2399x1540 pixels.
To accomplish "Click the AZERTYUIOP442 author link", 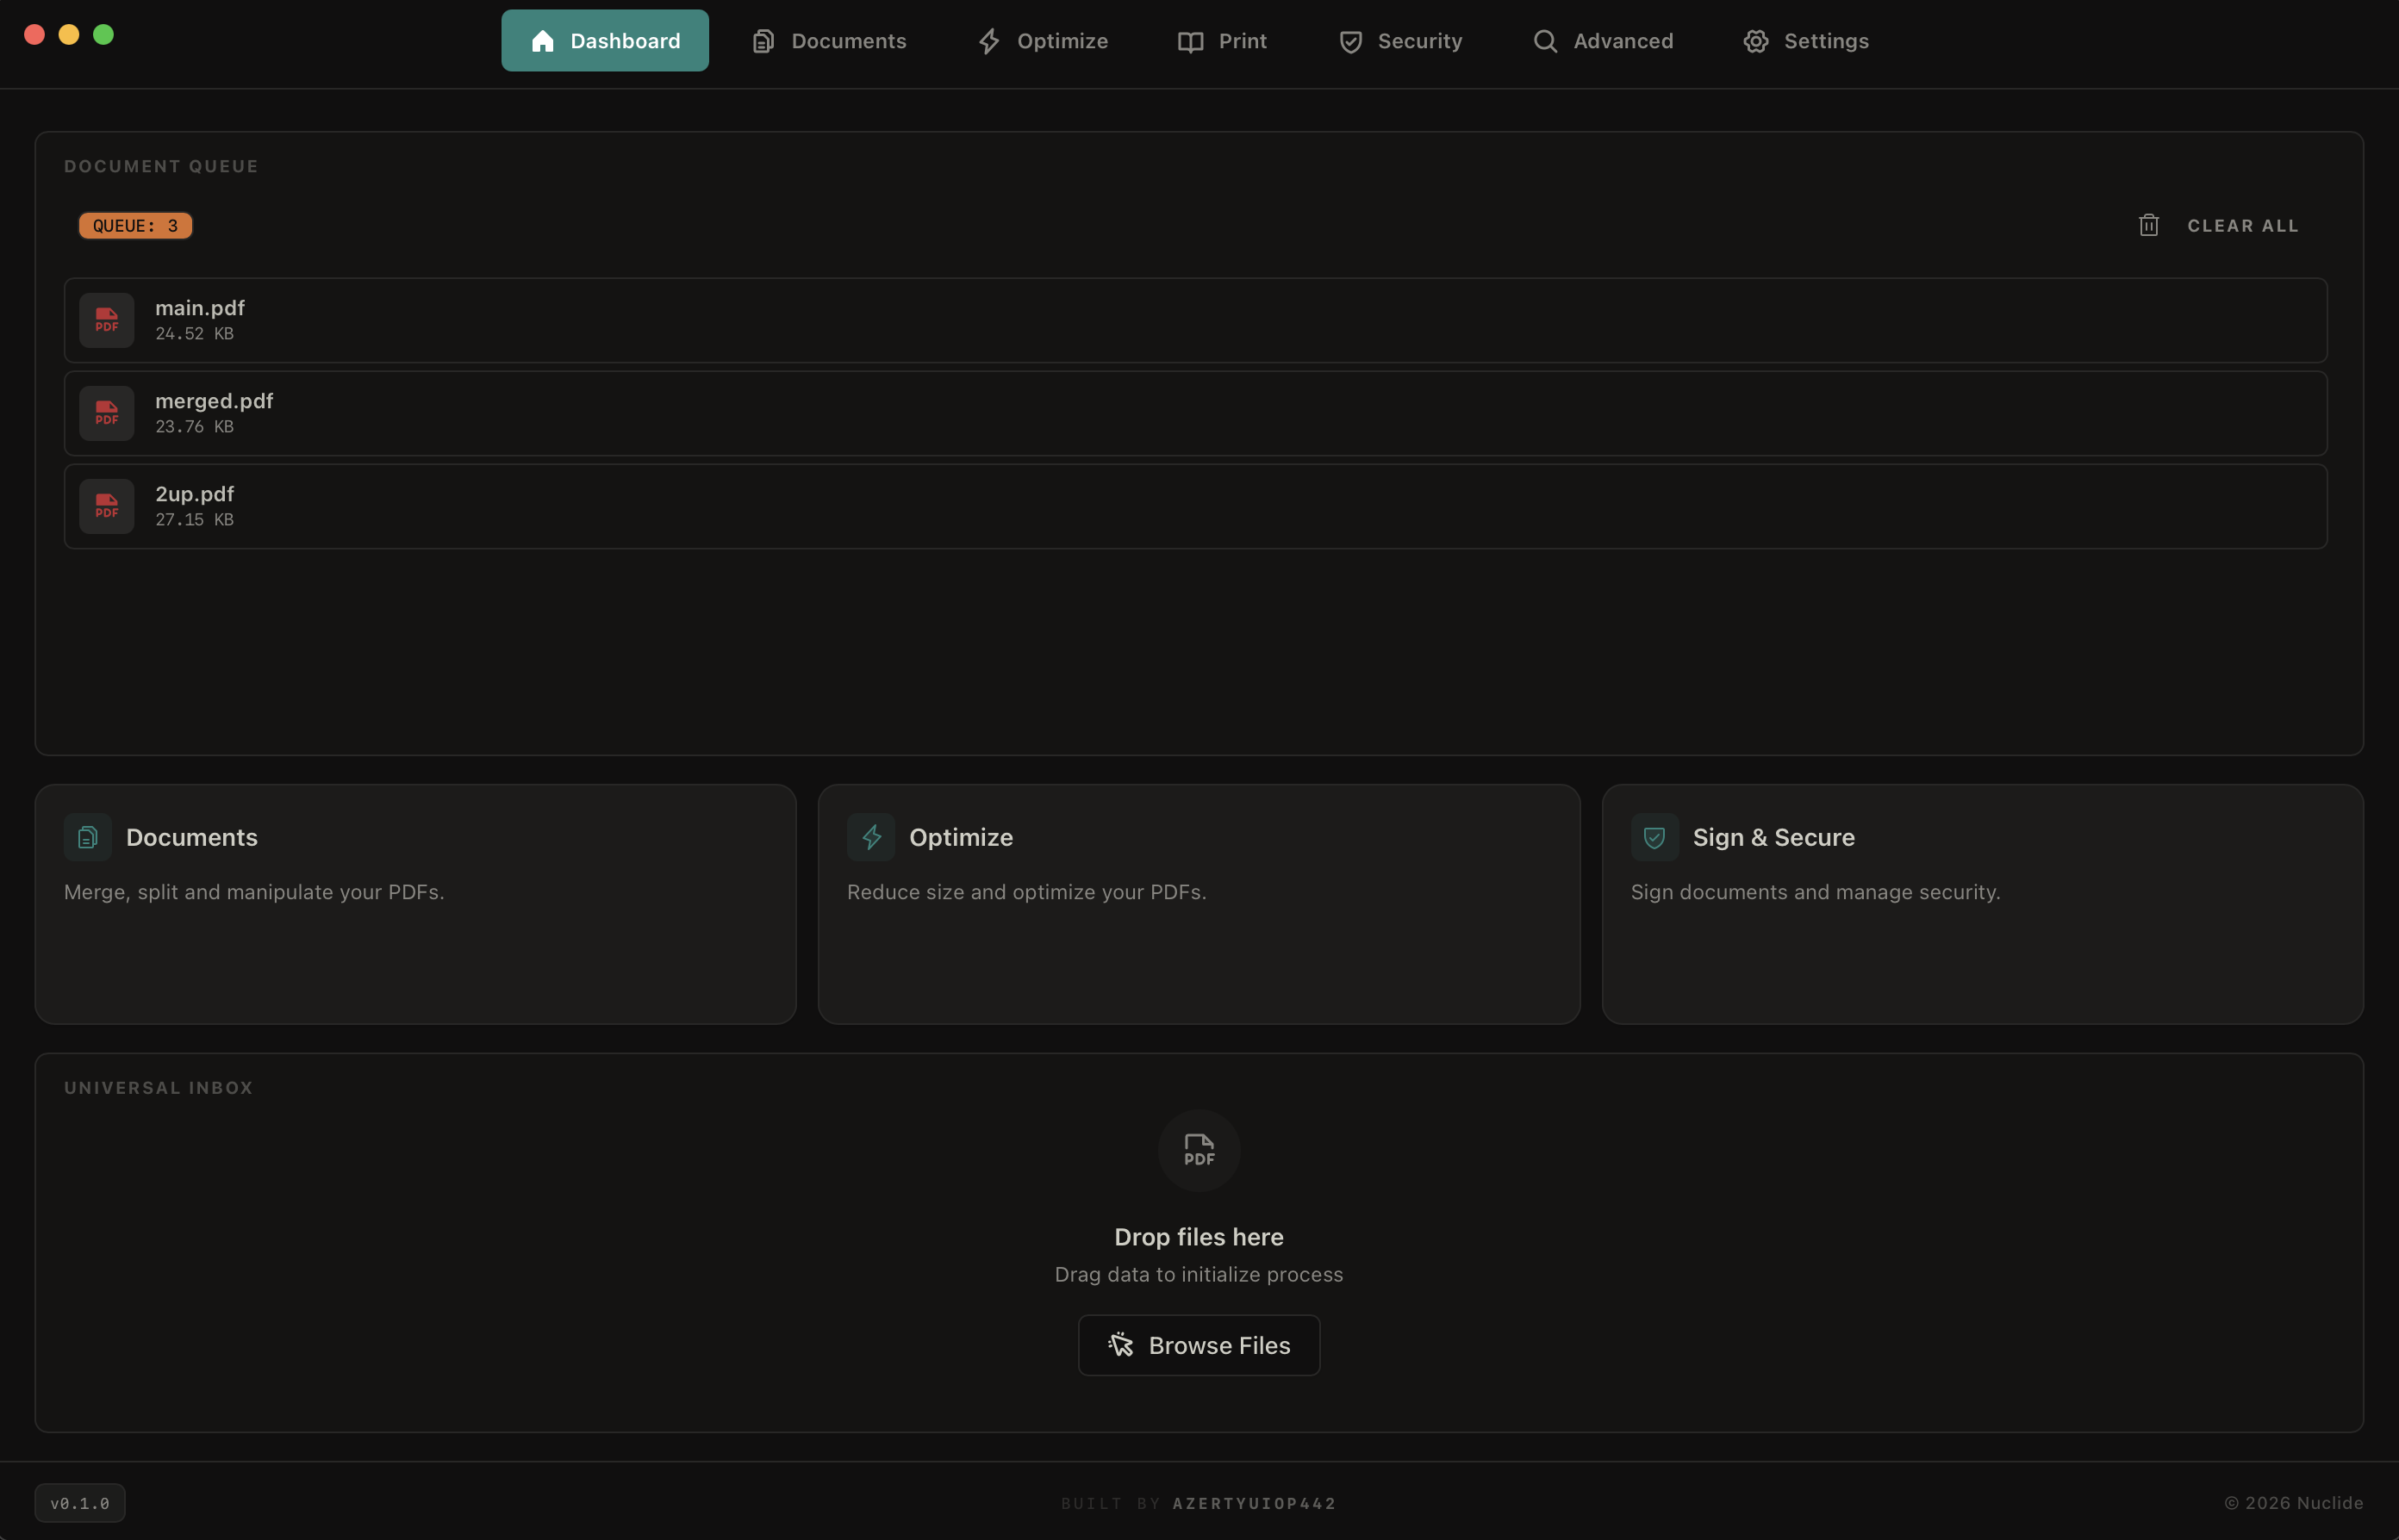I will coord(1254,1503).
